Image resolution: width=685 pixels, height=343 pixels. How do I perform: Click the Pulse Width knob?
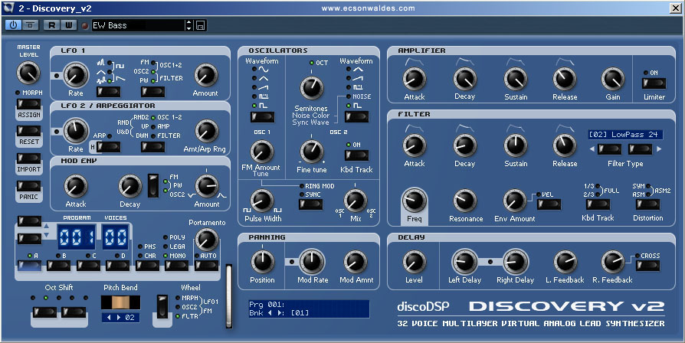(261, 201)
